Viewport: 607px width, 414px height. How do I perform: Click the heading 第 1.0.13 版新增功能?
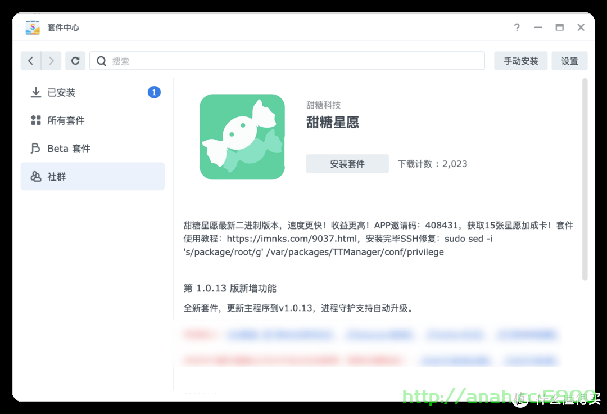click(230, 288)
